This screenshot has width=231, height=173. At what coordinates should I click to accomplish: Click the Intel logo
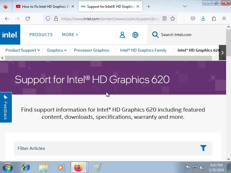click(10, 35)
